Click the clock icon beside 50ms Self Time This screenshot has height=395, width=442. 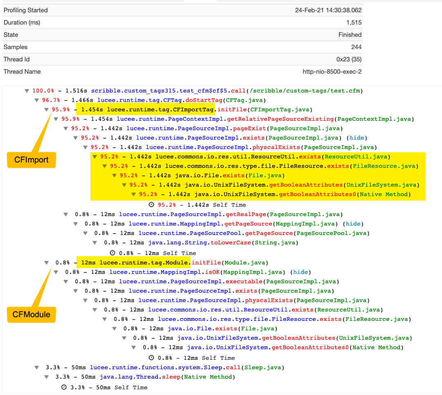(64, 387)
